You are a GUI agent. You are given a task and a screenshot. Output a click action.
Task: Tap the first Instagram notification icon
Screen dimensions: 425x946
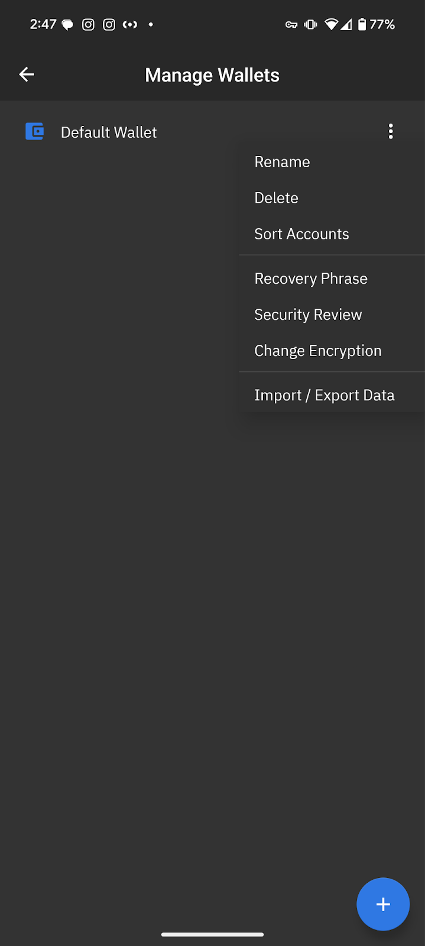click(x=88, y=25)
